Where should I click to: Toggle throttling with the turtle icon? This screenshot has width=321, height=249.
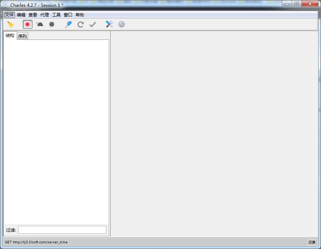coord(40,24)
